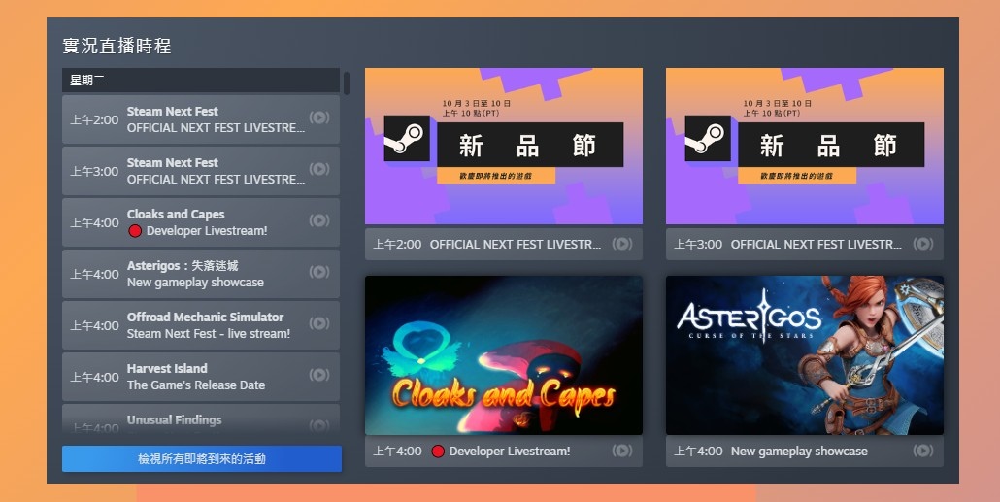The width and height of the screenshot is (1000, 502).
Task: Click broadcast icon on 上午2:00 Steam Next Fest row
Action: pyautogui.click(x=318, y=117)
